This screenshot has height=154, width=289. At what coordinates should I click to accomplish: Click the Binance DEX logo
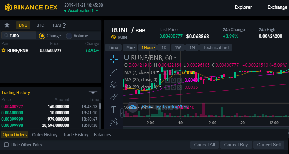pos(31,8)
